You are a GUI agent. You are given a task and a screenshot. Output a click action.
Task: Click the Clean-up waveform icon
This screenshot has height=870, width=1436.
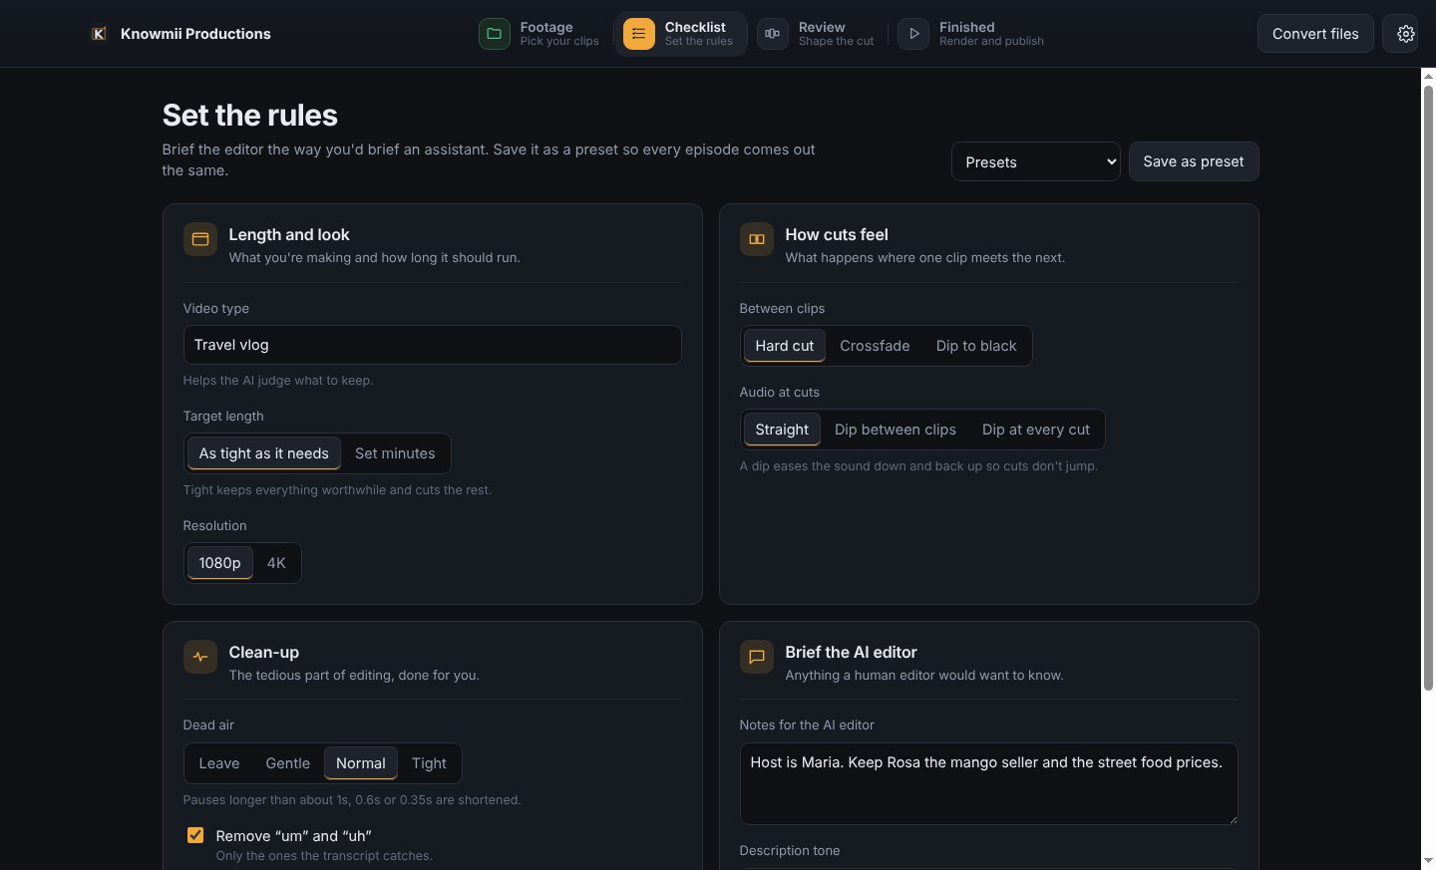200,657
